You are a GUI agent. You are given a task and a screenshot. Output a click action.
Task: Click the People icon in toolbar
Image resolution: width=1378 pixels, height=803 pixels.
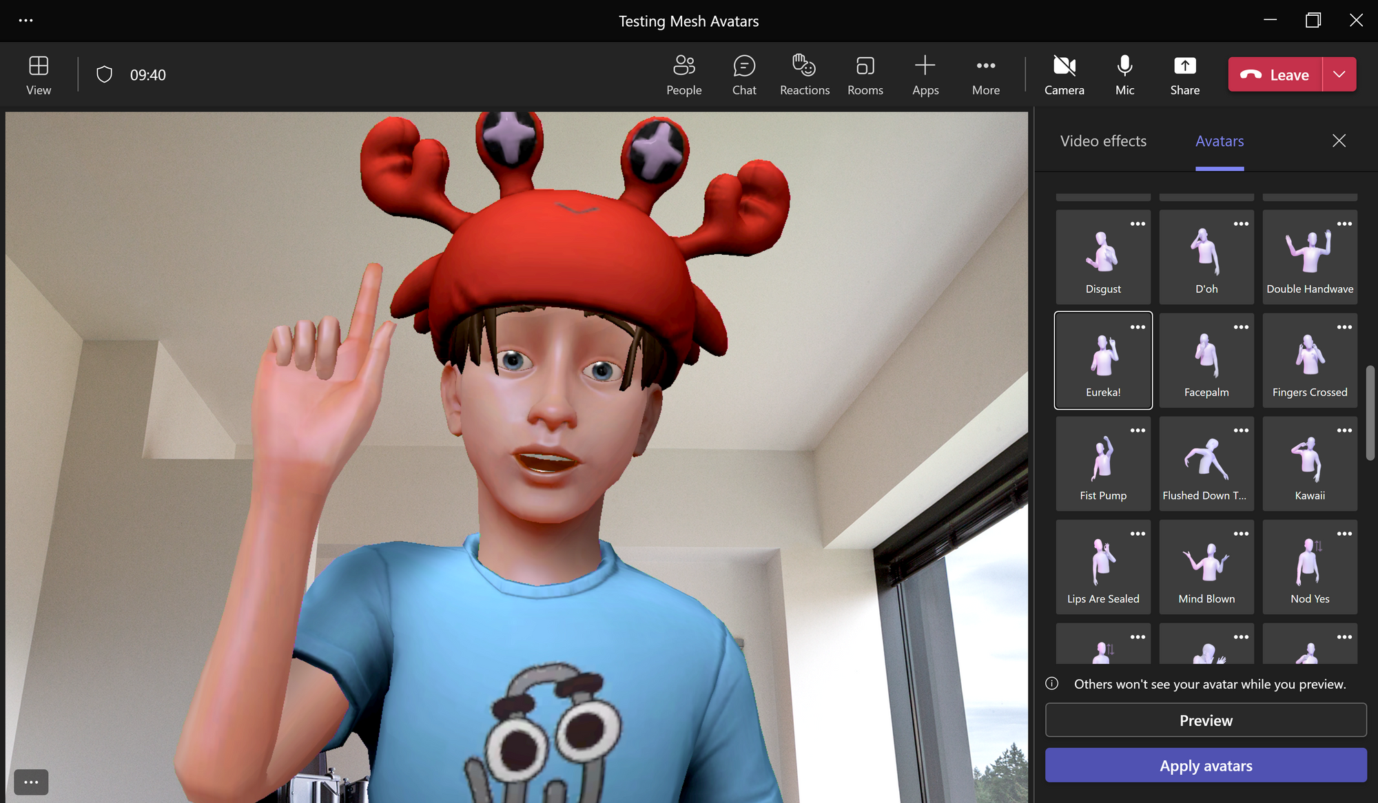click(x=683, y=74)
